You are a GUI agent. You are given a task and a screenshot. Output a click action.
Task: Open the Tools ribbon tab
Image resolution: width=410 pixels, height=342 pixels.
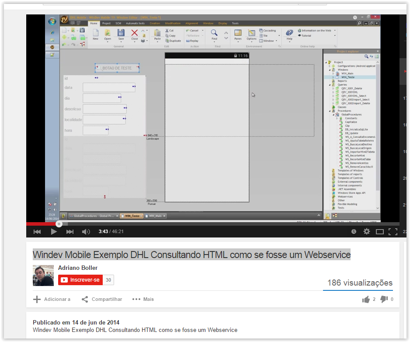pyautogui.click(x=235, y=23)
